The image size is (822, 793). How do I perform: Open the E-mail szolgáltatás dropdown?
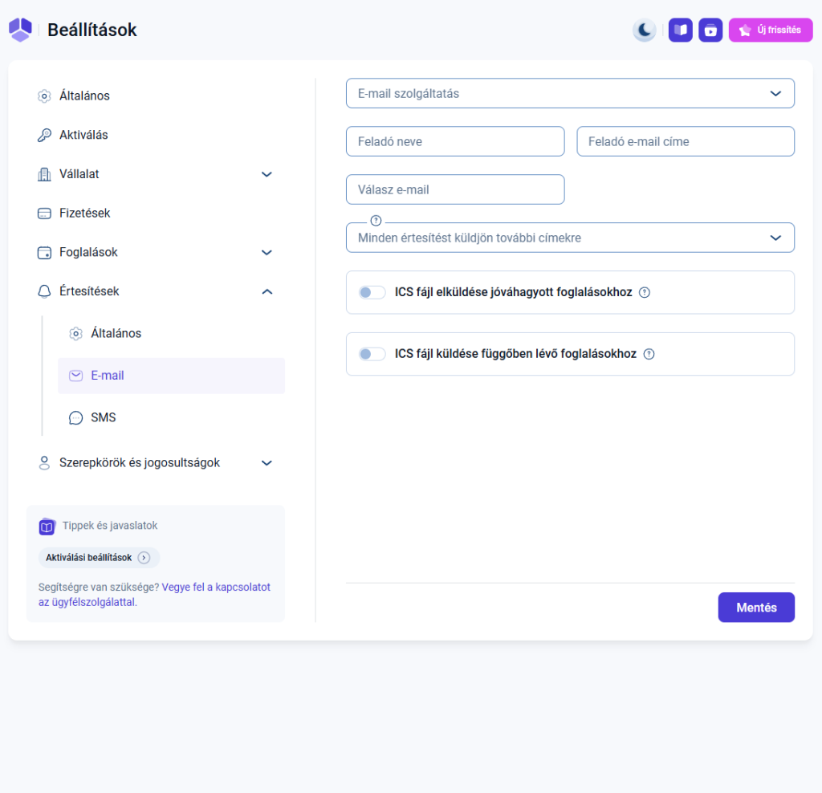coord(570,93)
